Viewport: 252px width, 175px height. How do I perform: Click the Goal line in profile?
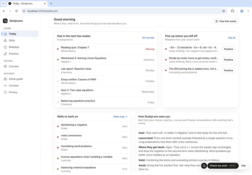tap(183, 133)
